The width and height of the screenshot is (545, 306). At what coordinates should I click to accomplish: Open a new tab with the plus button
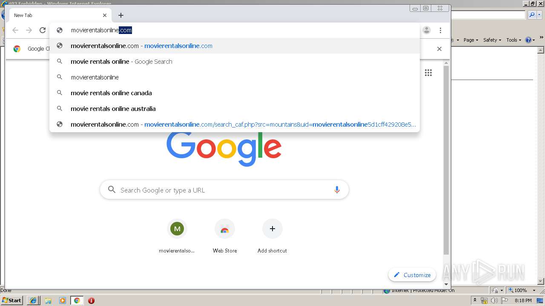pos(121,15)
